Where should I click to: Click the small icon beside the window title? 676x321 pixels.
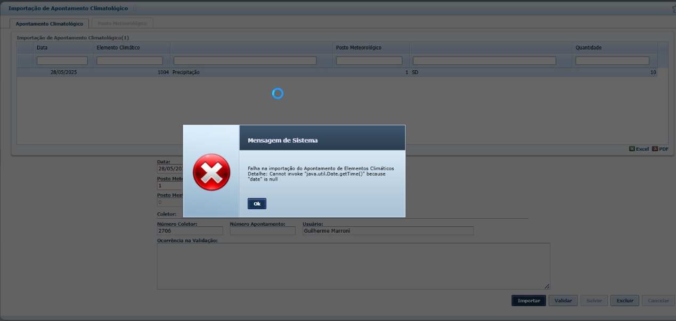click(134, 9)
